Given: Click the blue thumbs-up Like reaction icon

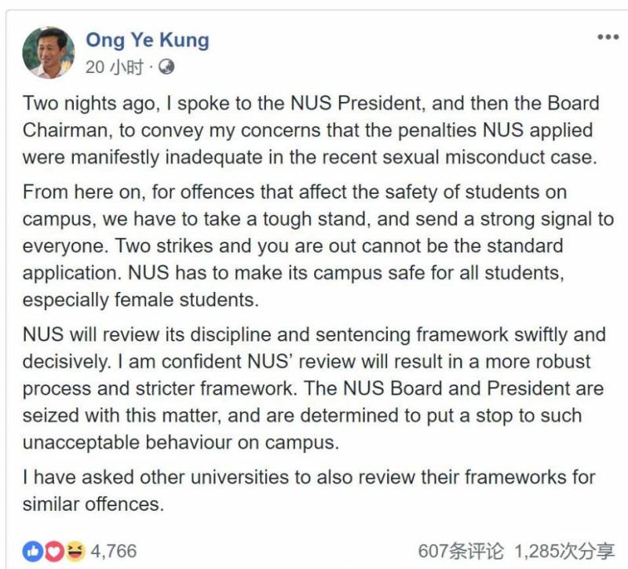Looking at the screenshot, I should [33, 552].
